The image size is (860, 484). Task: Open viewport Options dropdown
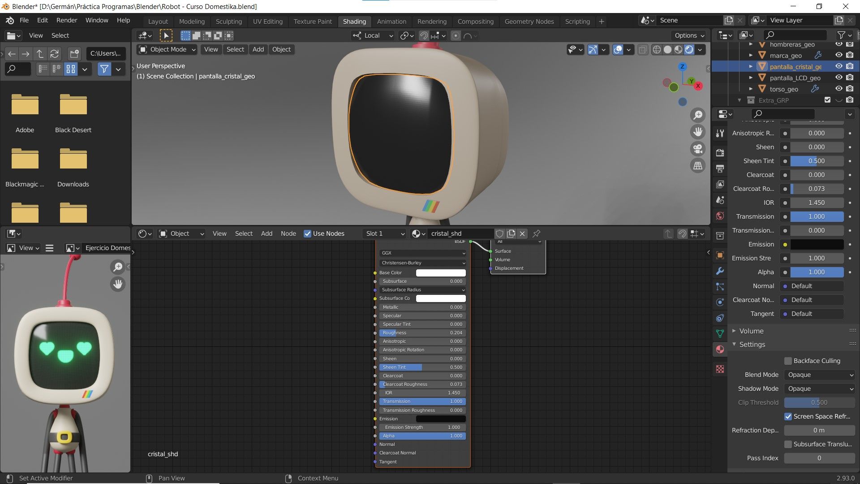pyautogui.click(x=689, y=35)
